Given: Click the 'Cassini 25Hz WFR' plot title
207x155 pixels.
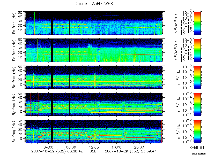Looking at the screenshot, I should coord(94,4).
